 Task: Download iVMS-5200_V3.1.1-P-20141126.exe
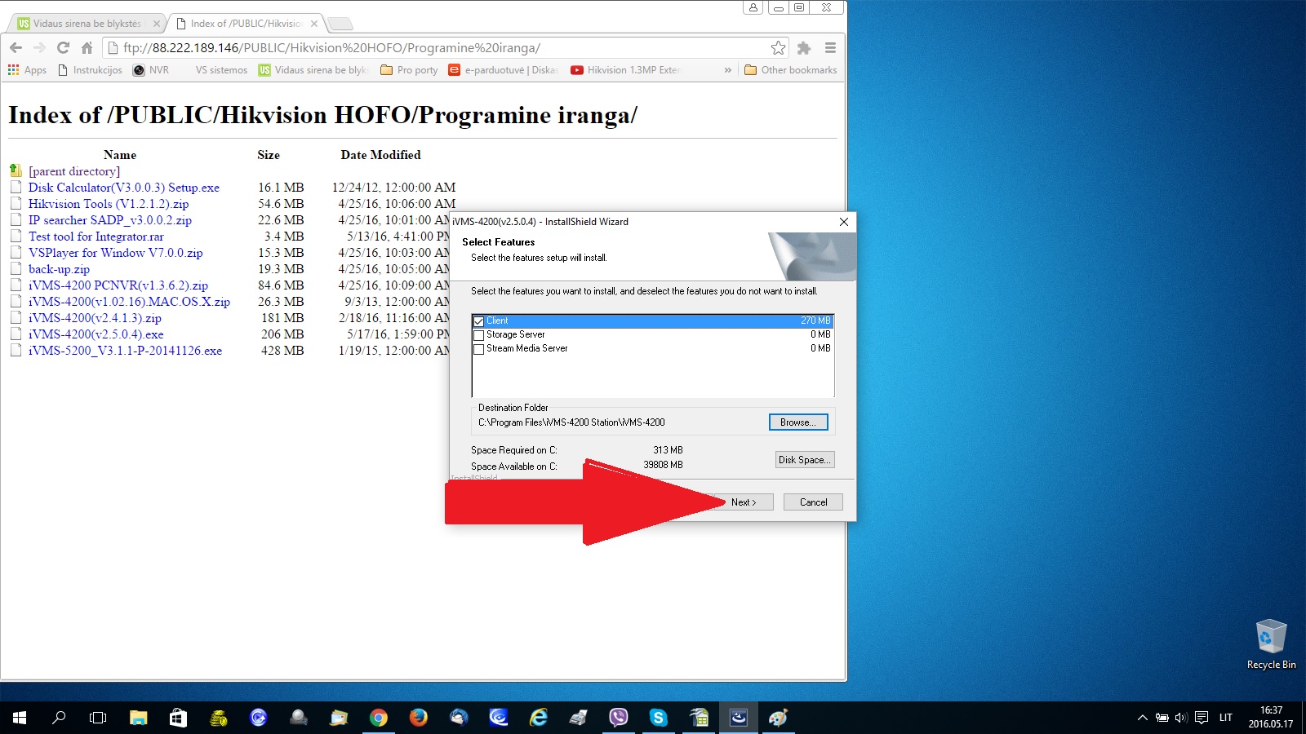click(x=125, y=351)
